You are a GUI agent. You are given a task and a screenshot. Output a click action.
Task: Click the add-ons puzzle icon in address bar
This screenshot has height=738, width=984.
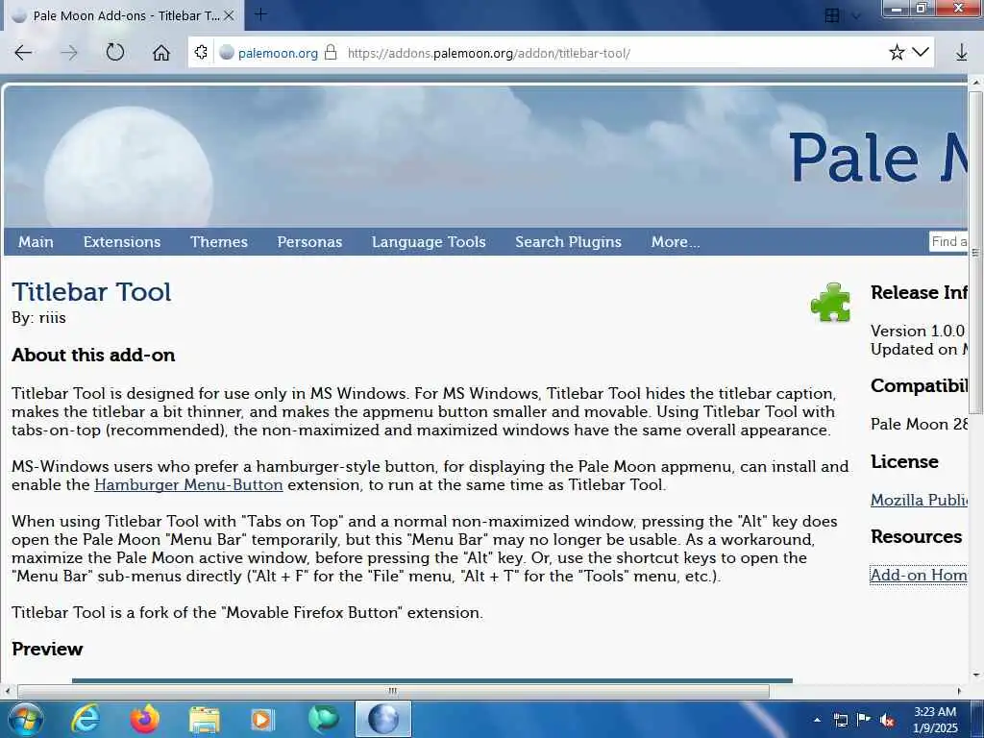(201, 52)
